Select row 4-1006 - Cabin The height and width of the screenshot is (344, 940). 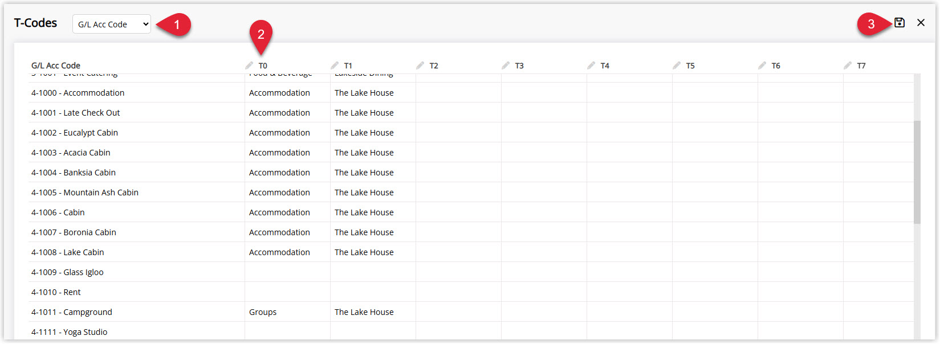tap(471, 212)
